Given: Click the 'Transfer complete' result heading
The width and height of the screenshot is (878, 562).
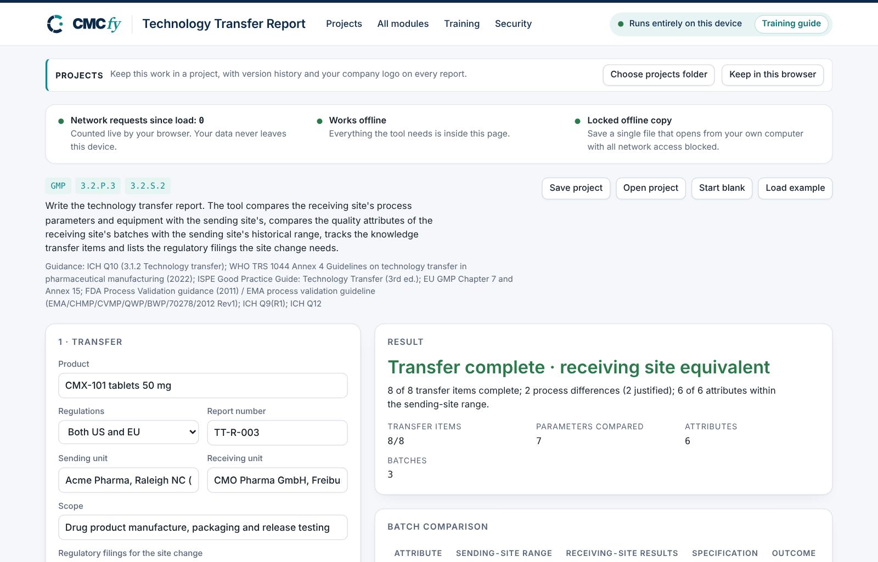Looking at the screenshot, I should [x=578, y=367].
